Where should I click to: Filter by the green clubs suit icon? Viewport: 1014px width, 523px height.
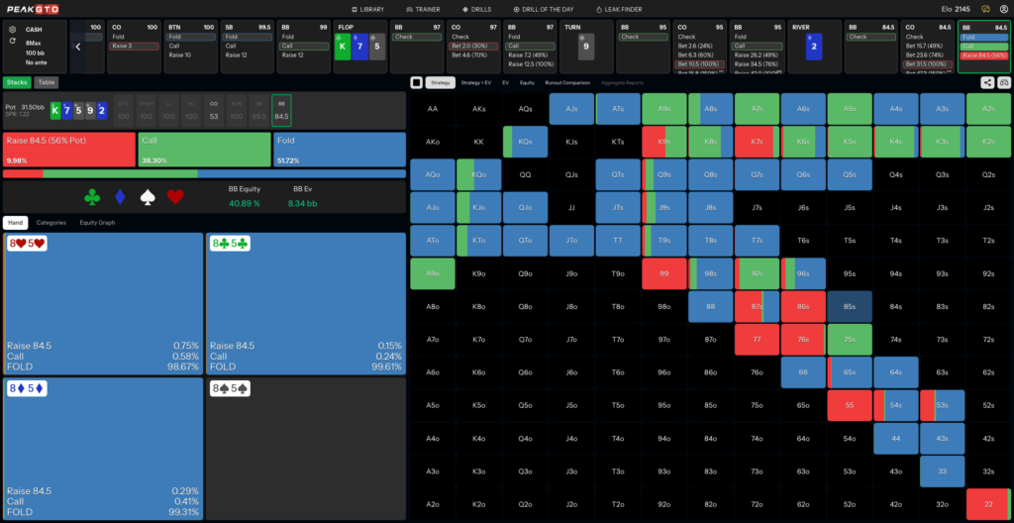92,197
